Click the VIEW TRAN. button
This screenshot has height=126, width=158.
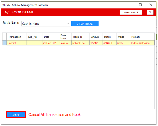(x=85, y=24)
